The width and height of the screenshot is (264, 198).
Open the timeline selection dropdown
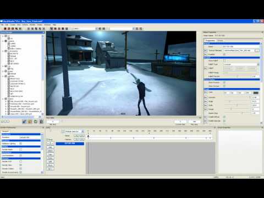click(x=82, y=131)
